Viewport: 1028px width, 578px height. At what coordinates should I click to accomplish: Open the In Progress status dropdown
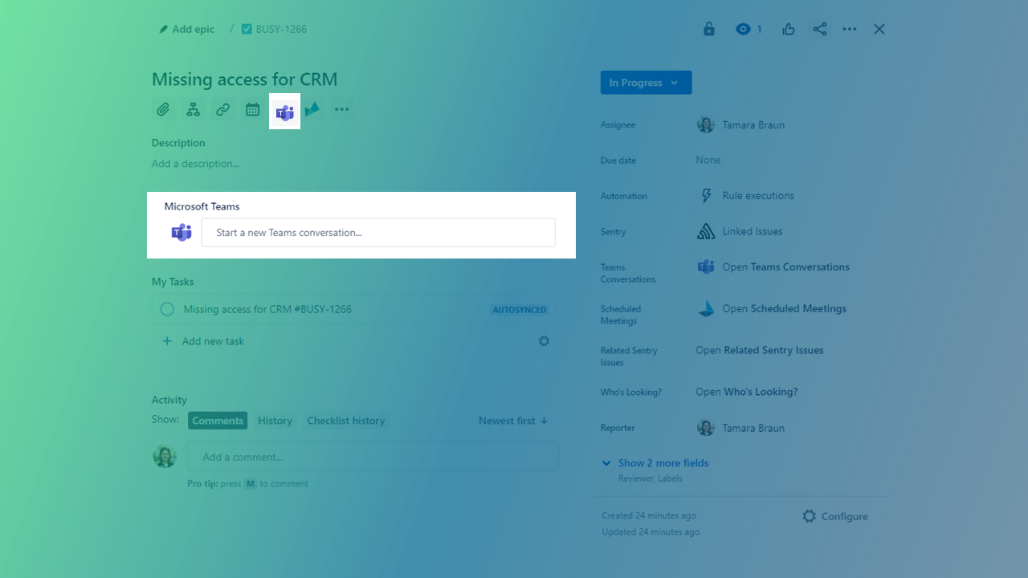tap(646, 83)
